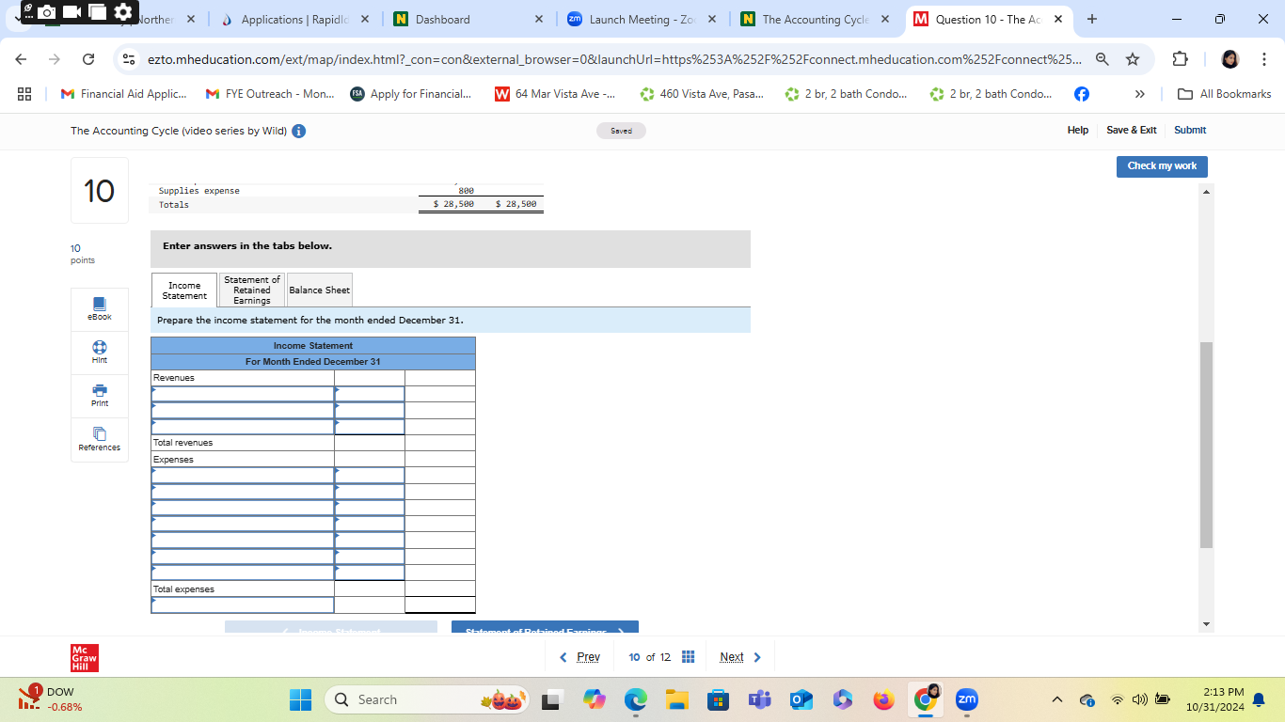Click the info icon beside the assignment title

pos(298,131)
